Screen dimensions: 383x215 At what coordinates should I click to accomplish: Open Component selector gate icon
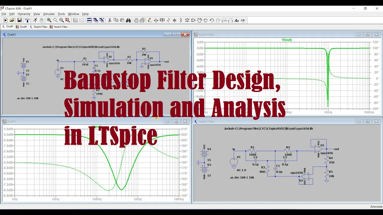tap(193, 20)
